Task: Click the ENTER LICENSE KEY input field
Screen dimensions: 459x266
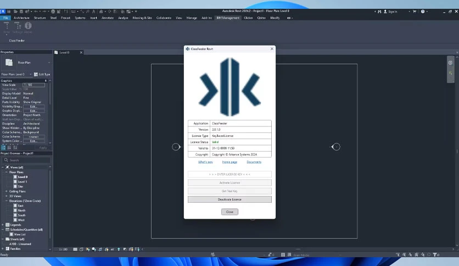Action: point(229,174)
